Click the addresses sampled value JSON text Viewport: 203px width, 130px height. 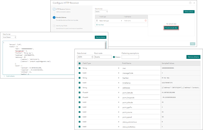(x=181, y=88)
